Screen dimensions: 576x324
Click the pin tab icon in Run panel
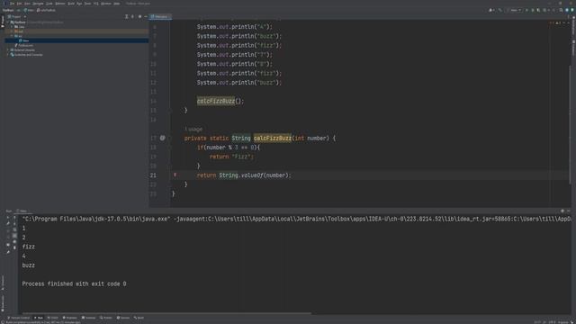8,252
